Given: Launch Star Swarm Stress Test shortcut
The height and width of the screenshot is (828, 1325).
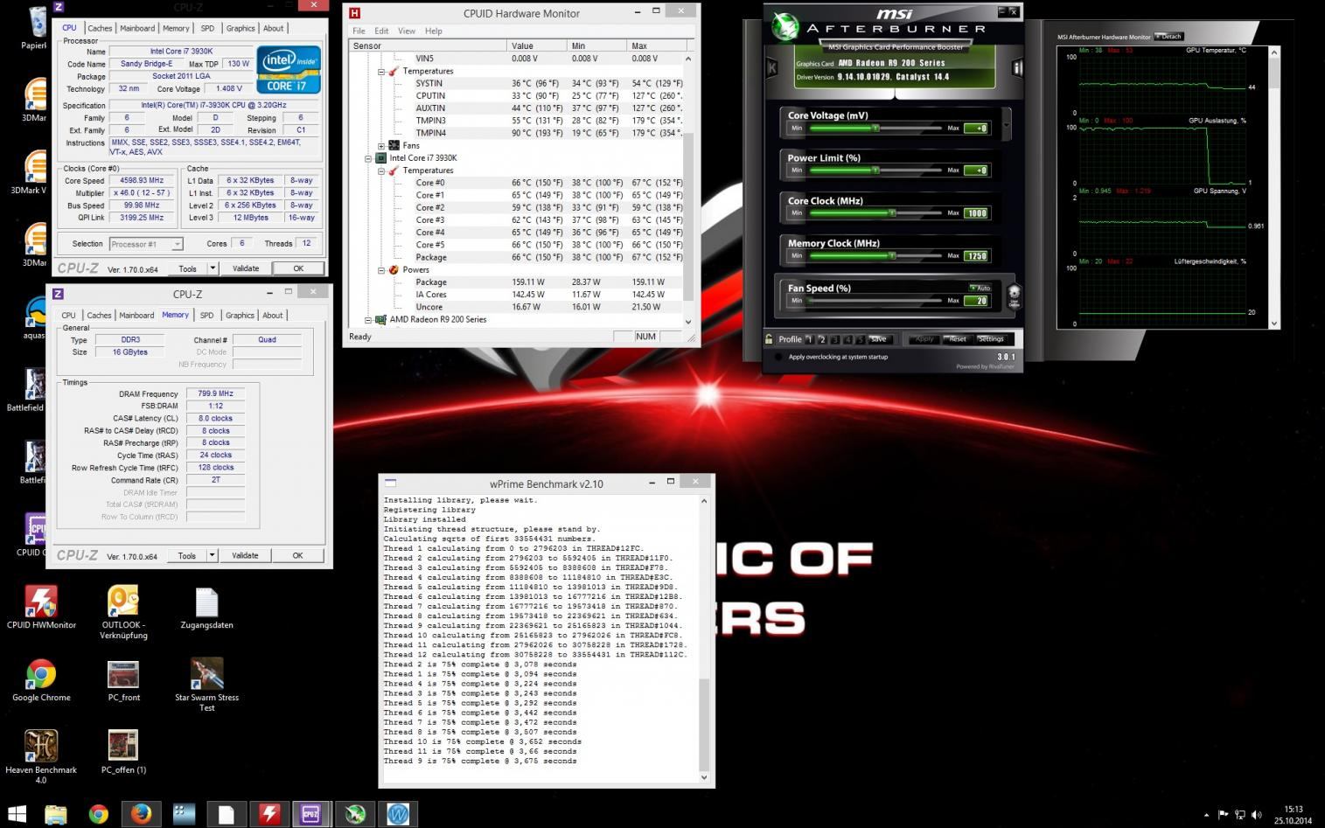Looking at the screenshot, I should (206, 685).
